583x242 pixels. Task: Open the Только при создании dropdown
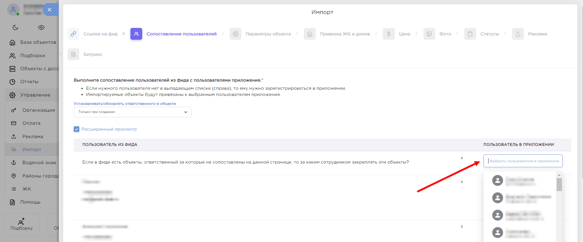pos(132,112)
